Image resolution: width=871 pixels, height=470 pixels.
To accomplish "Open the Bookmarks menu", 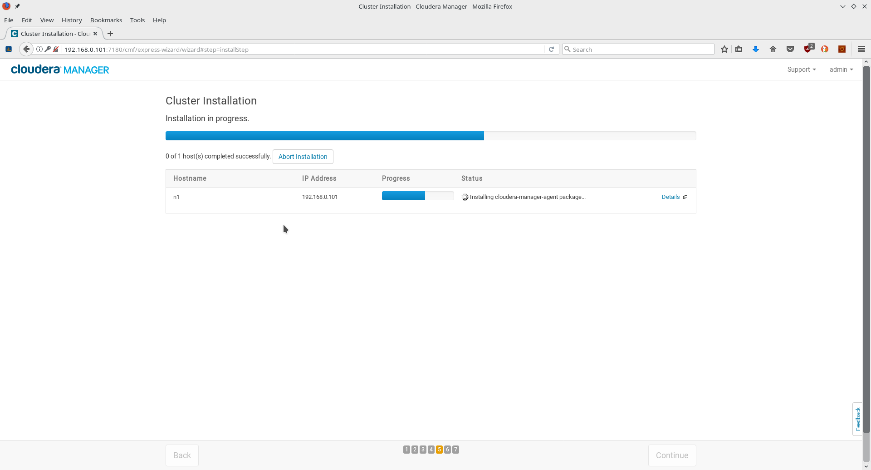I will pos(106,20).
